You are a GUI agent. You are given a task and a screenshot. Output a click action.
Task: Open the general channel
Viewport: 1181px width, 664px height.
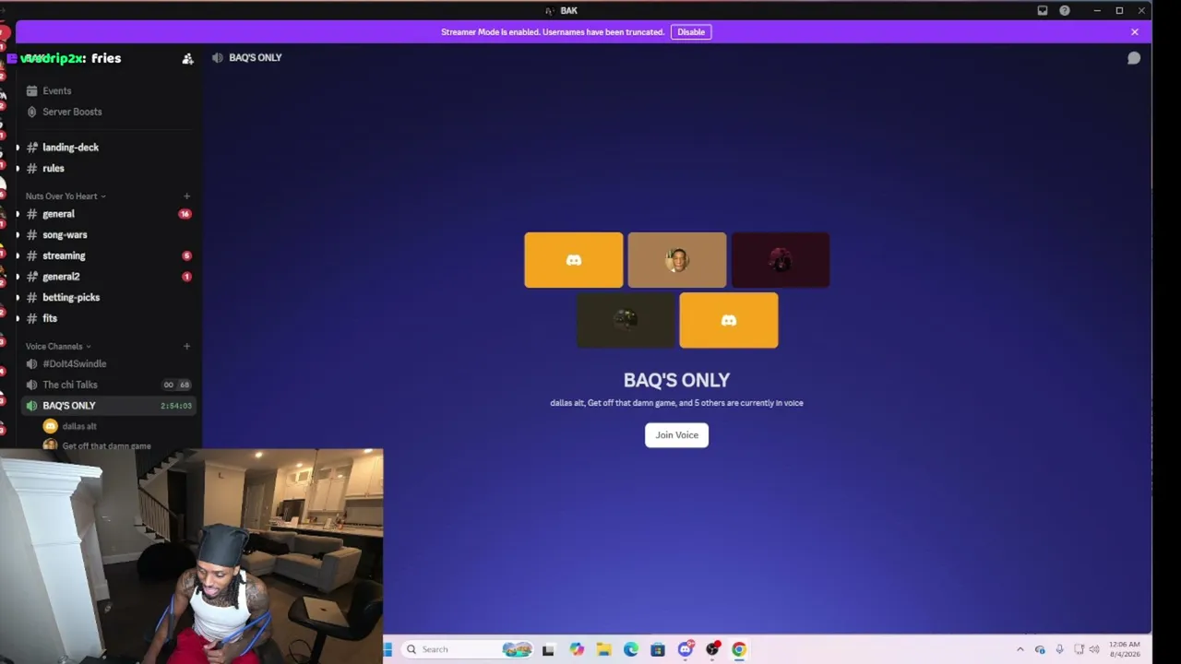point(107,214)
